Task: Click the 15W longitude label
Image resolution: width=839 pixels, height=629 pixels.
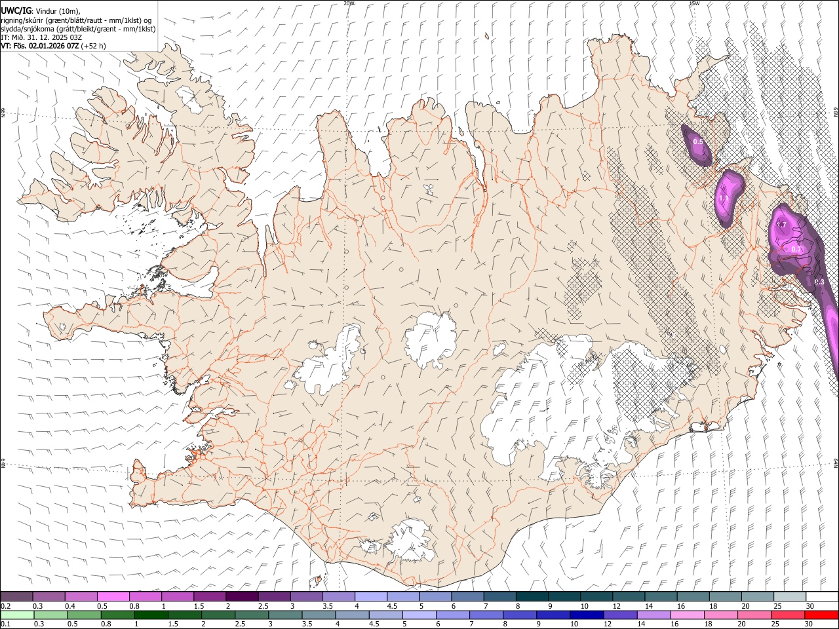Action: [694, 3]
